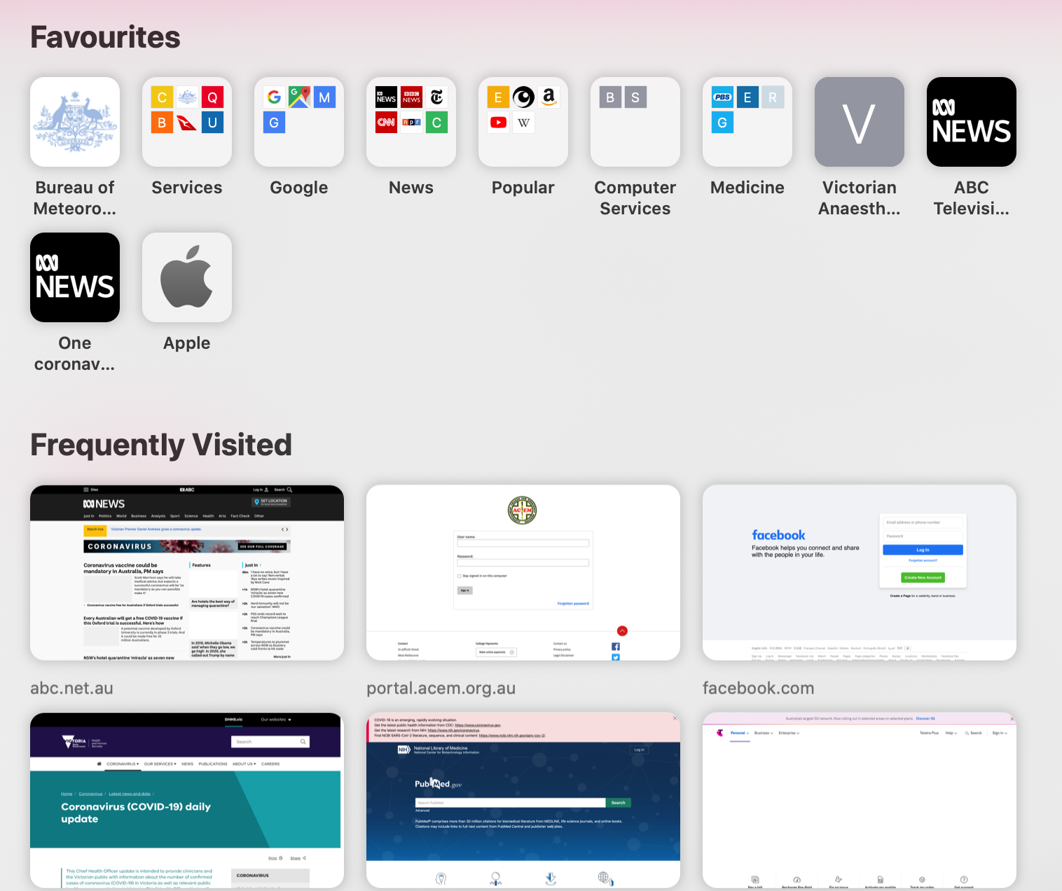Open the Popular favourites folder
Image resolution: width=1062 pixels, height=891 pixels.
[x=523, y=122]
